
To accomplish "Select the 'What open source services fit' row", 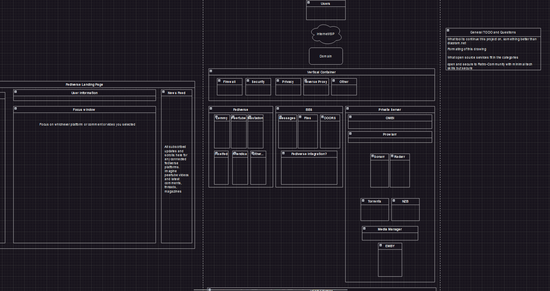I will (493, 57).
